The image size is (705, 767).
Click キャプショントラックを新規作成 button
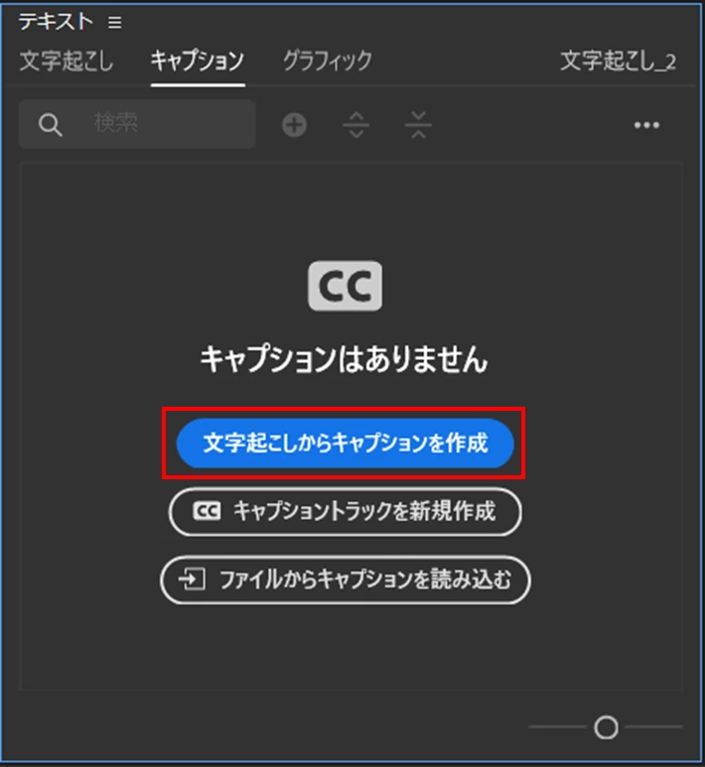click(346, 512)
